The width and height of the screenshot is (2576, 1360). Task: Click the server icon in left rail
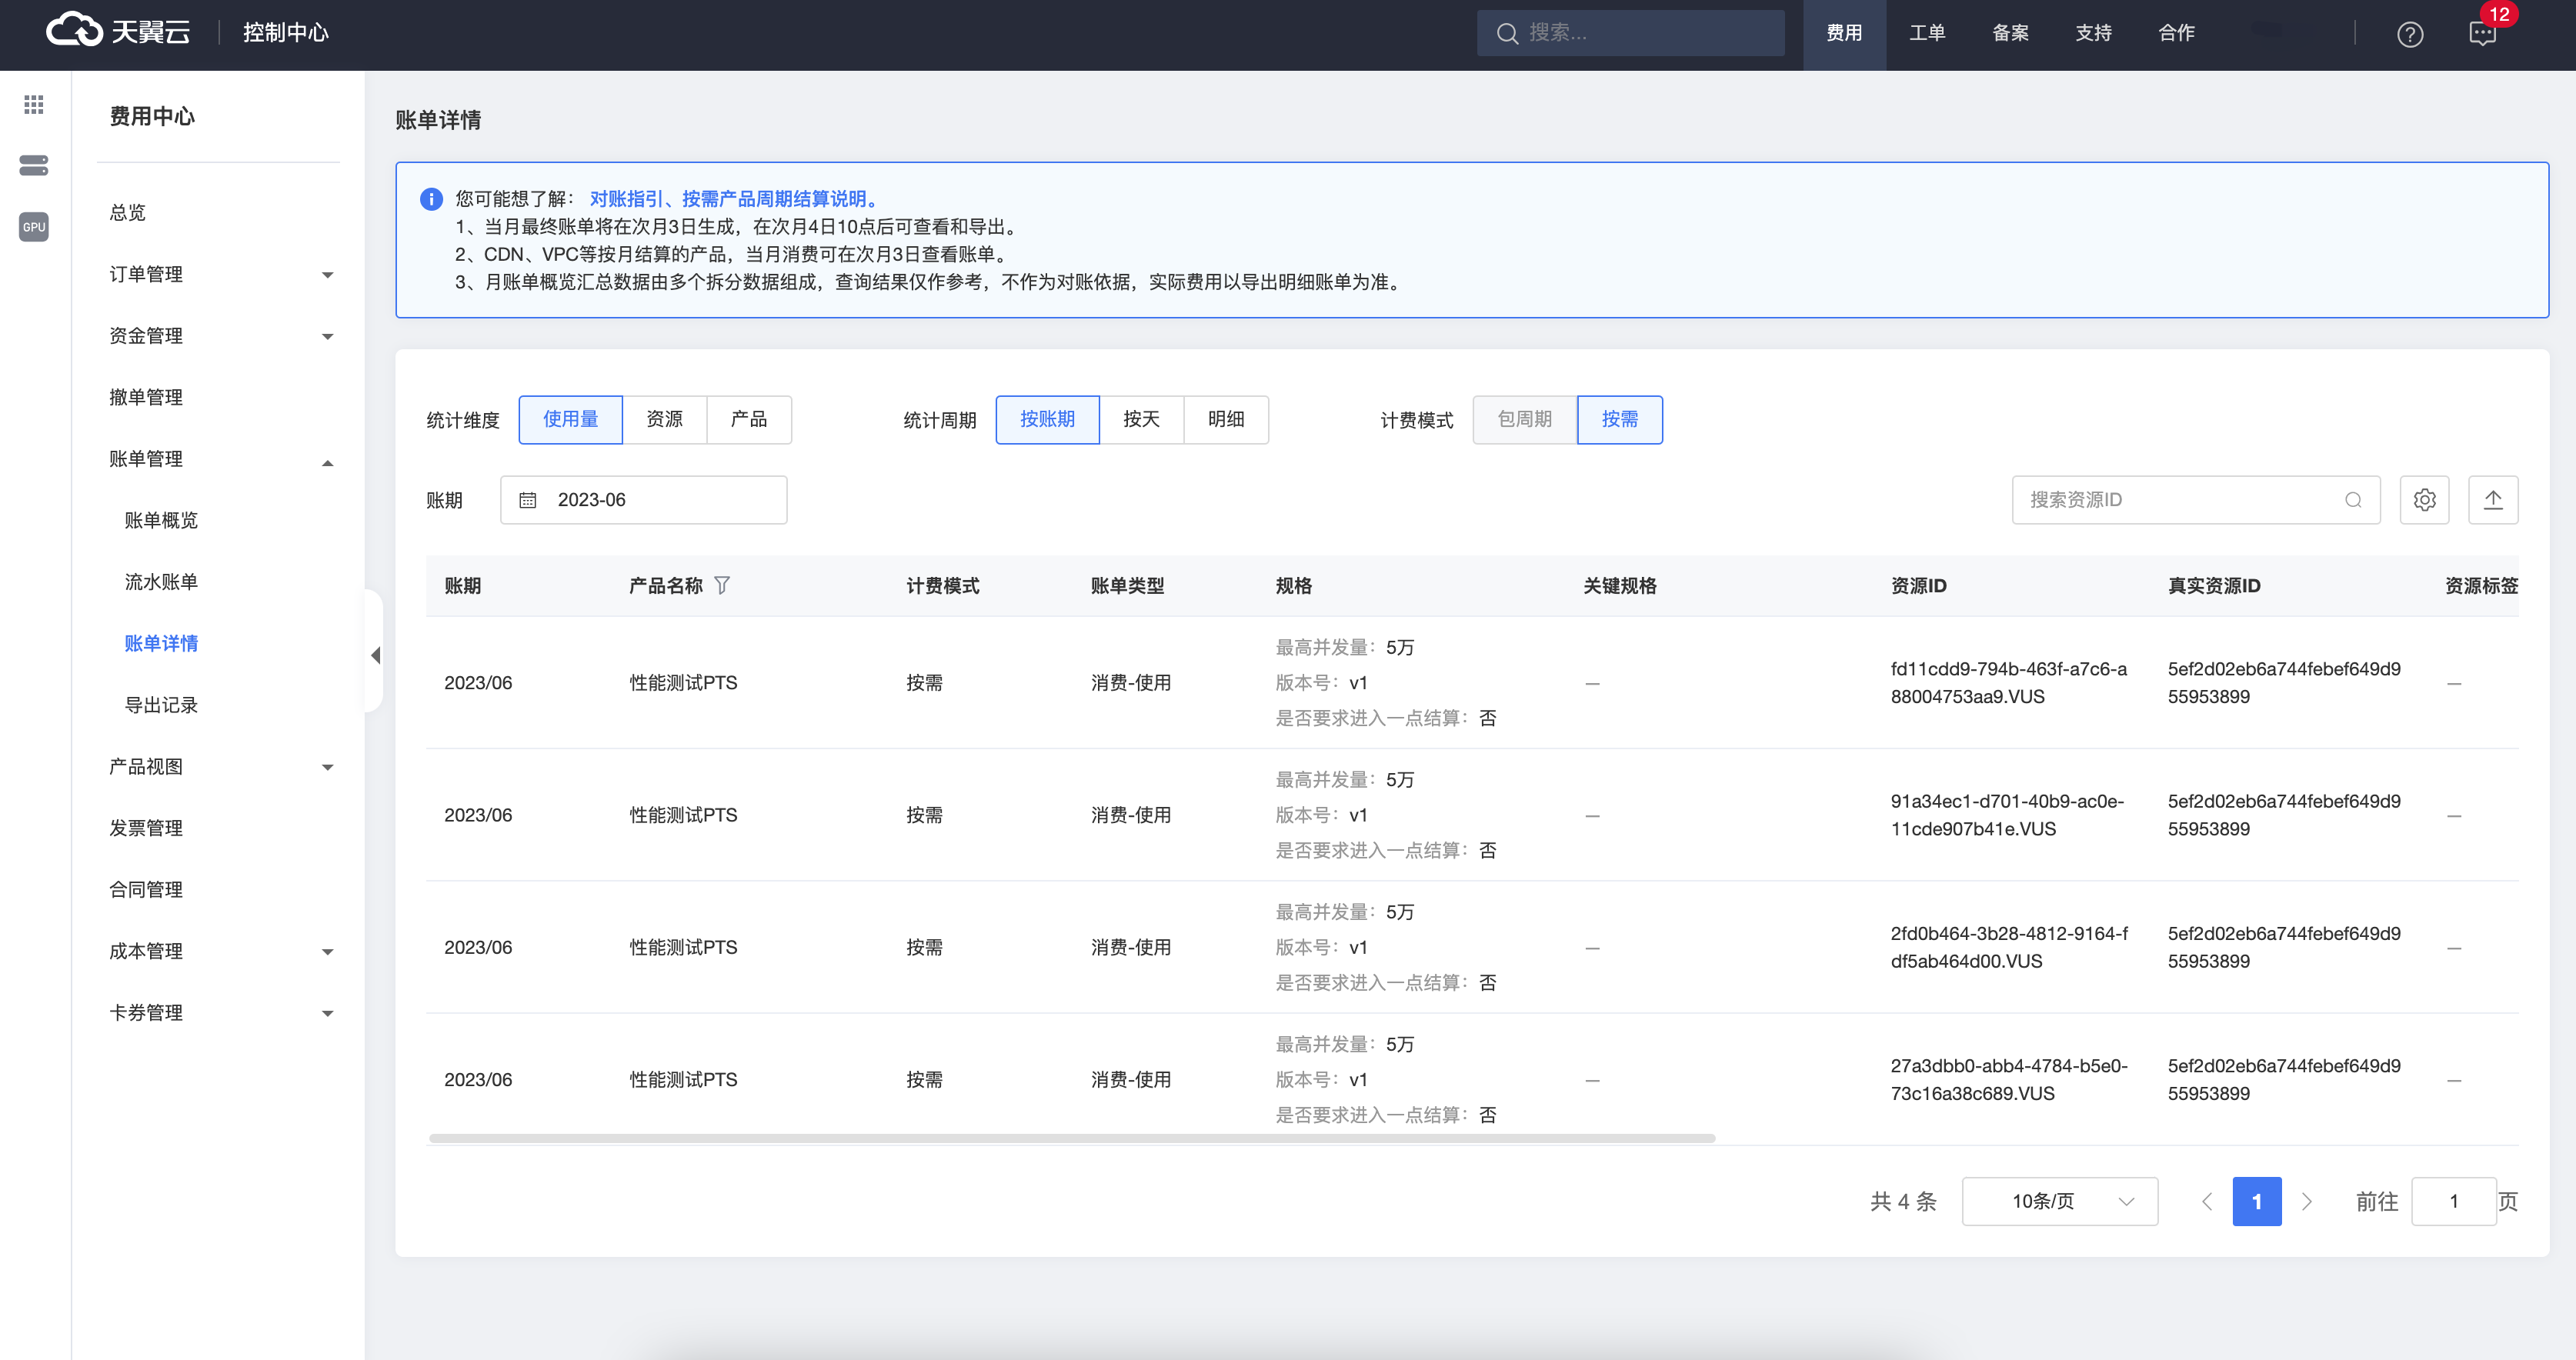point(34,165)
